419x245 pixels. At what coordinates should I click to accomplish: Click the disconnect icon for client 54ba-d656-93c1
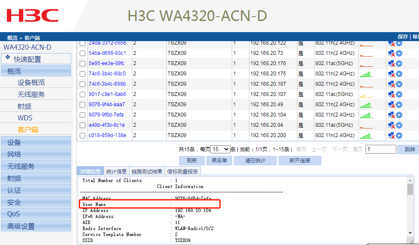point(392,54)
